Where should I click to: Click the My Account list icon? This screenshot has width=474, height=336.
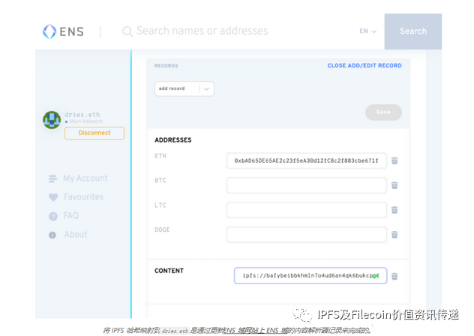[52, 178]
